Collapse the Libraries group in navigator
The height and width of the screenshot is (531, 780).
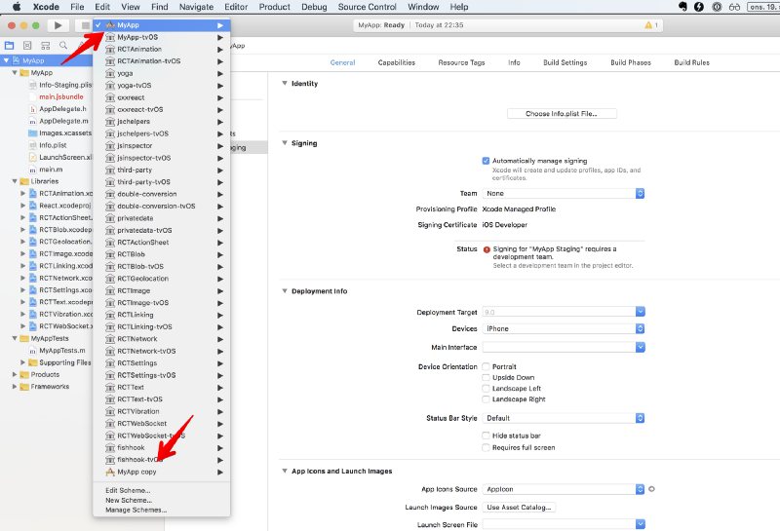15,181
